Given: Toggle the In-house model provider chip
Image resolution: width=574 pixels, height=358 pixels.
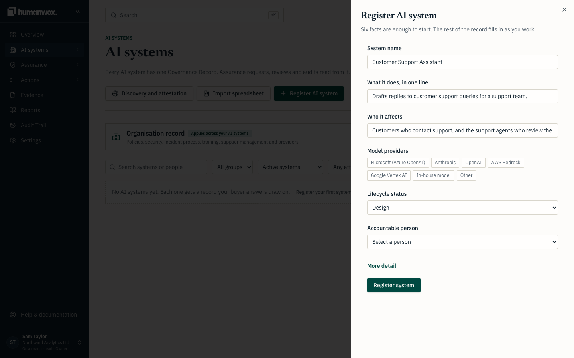Looking at the screenshot, I should (434, 175).
